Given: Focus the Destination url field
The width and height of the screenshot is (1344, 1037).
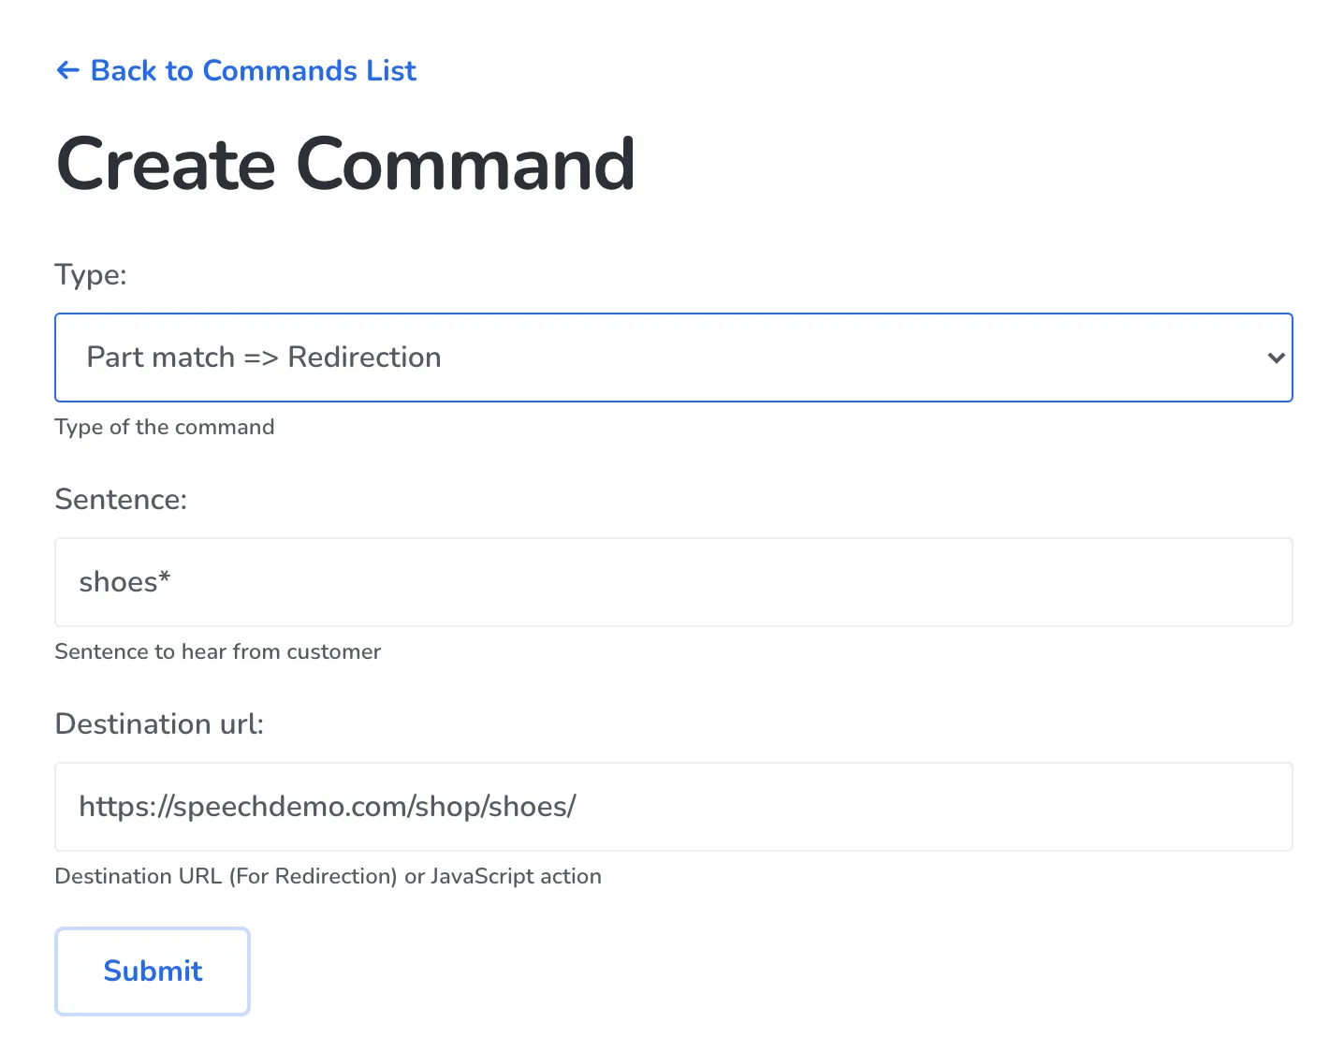Looking at the screenshot, I should [674, 807].
